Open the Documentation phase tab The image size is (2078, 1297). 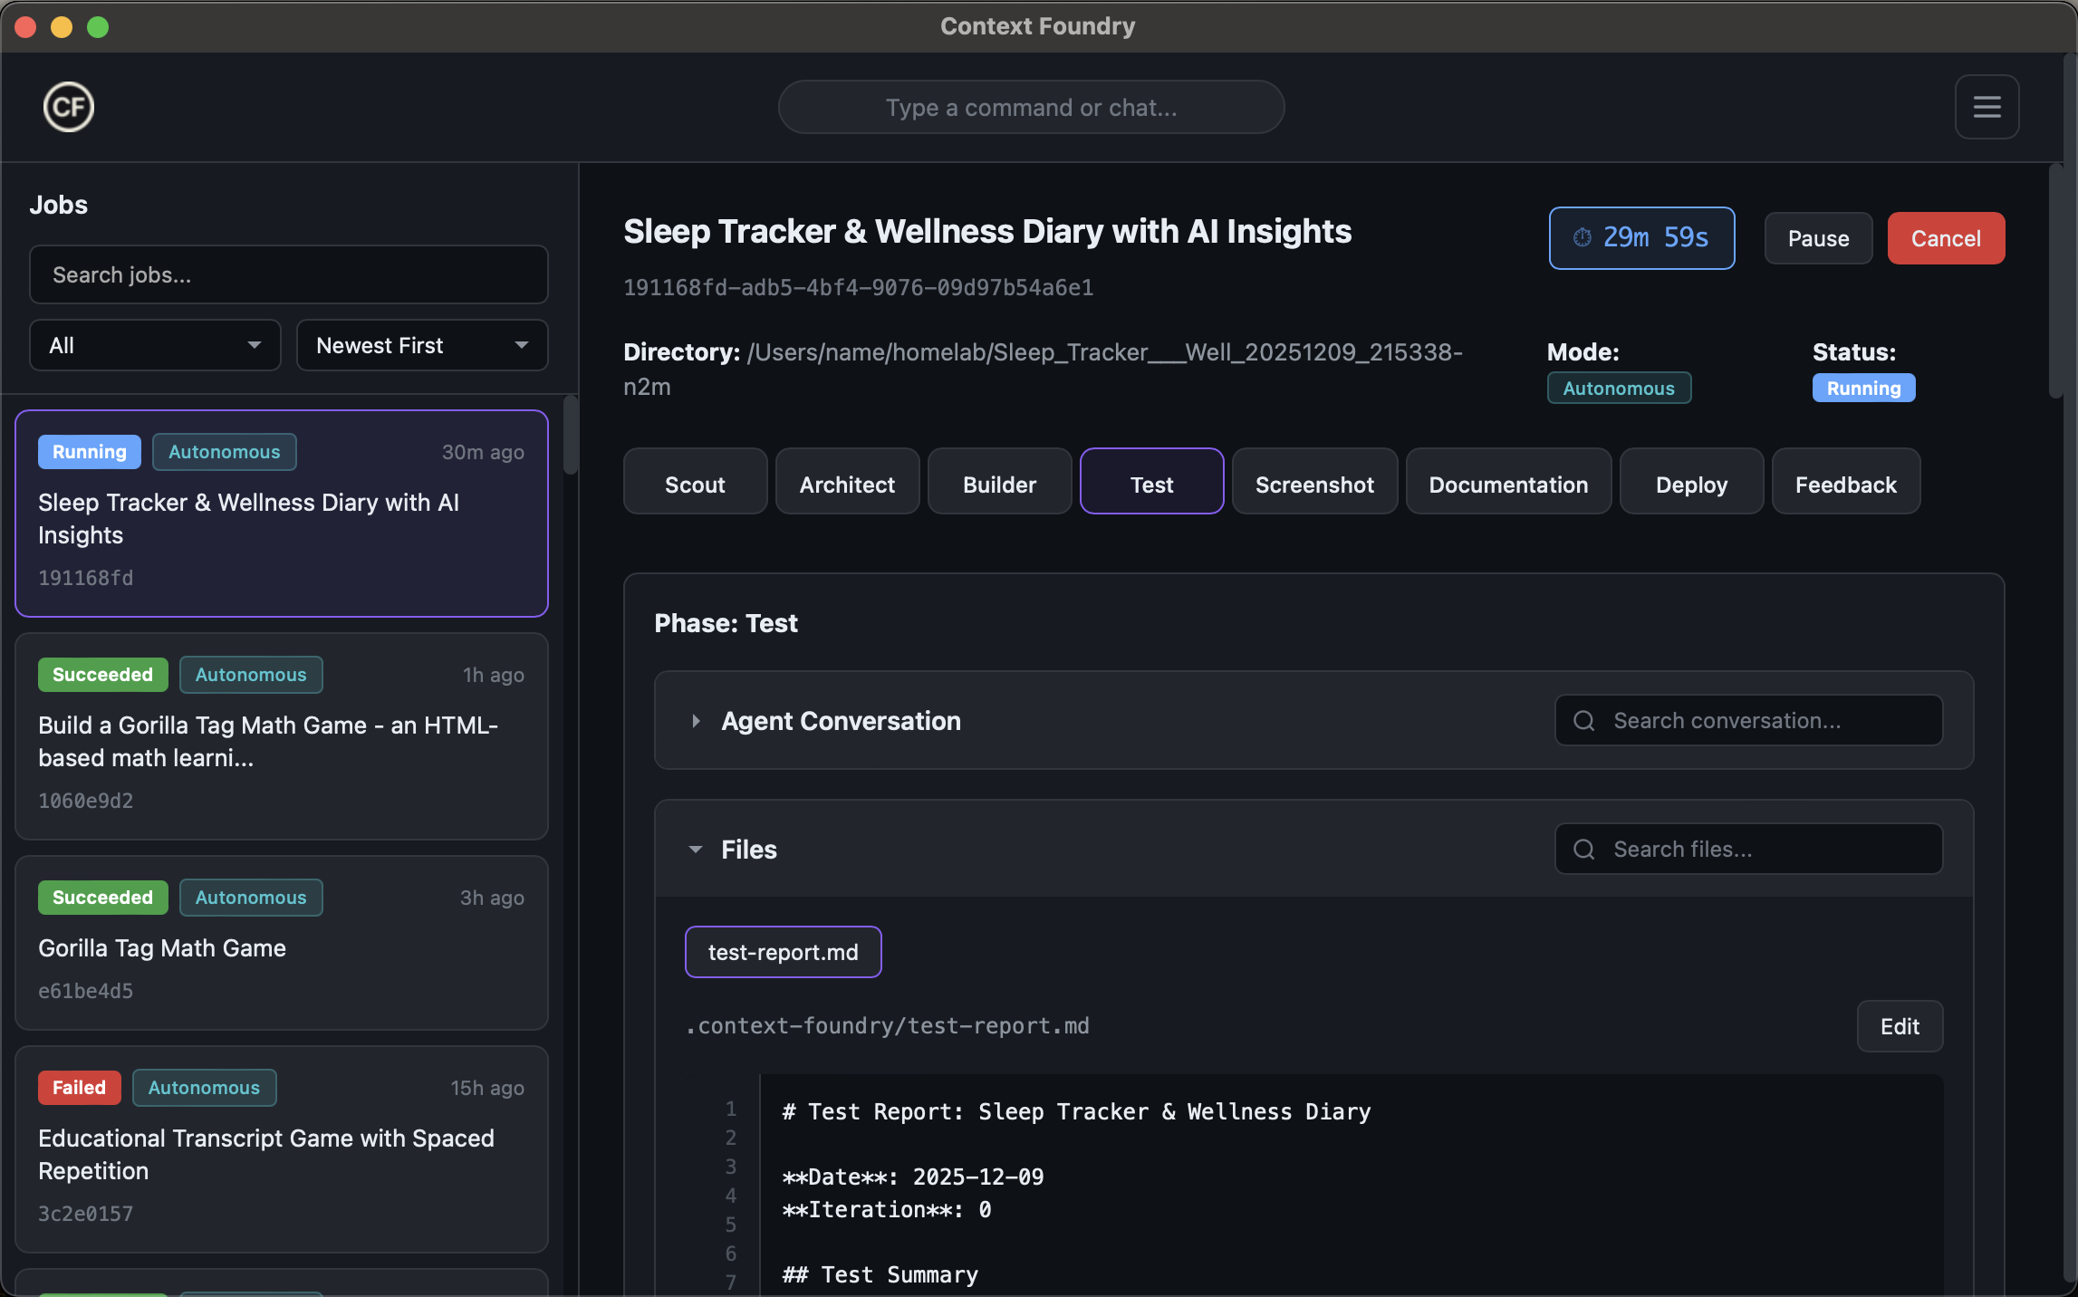(x=1507, y=482)
